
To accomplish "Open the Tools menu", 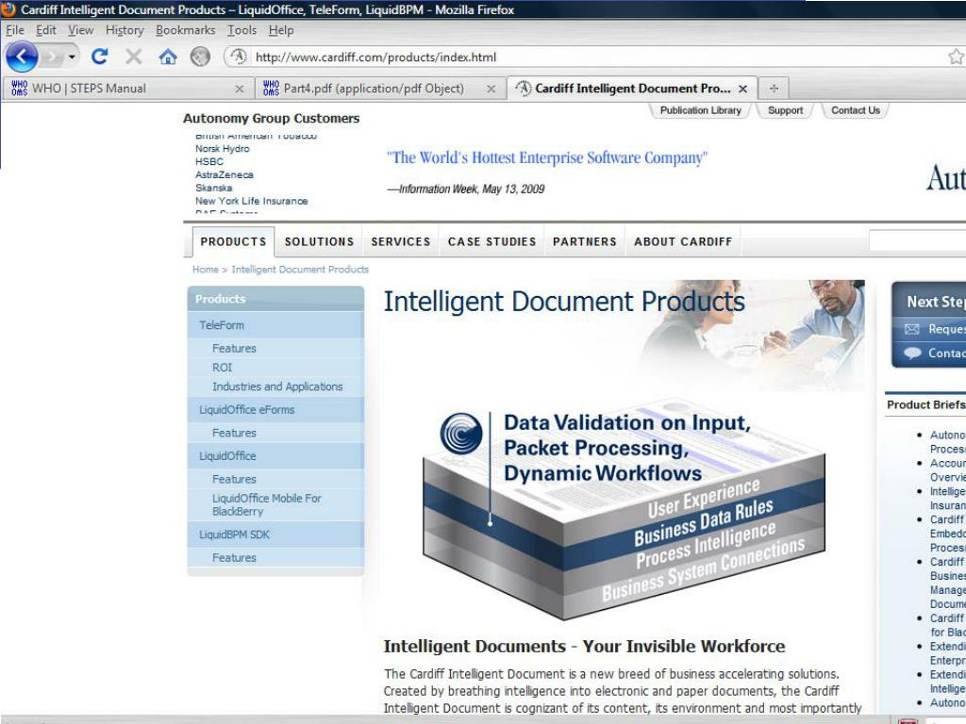I will (241, 30).
